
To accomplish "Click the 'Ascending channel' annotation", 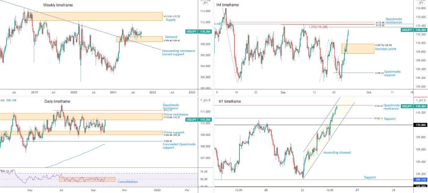I will point(337,153).
